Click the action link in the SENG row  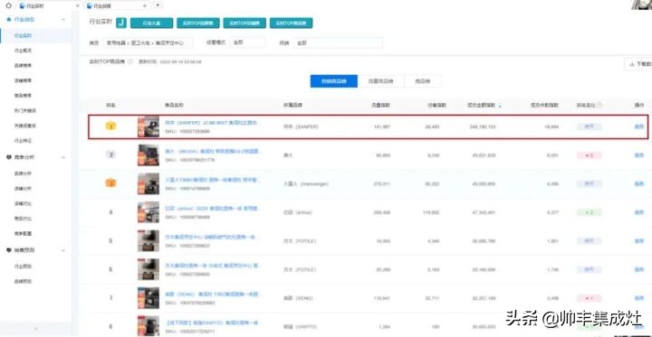638,298
